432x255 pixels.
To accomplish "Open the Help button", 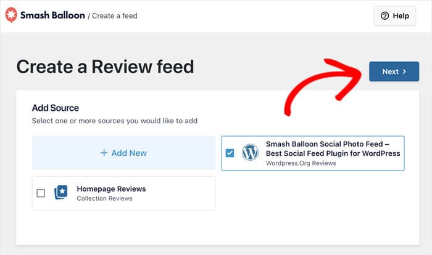I will click(x=395, y=15).
